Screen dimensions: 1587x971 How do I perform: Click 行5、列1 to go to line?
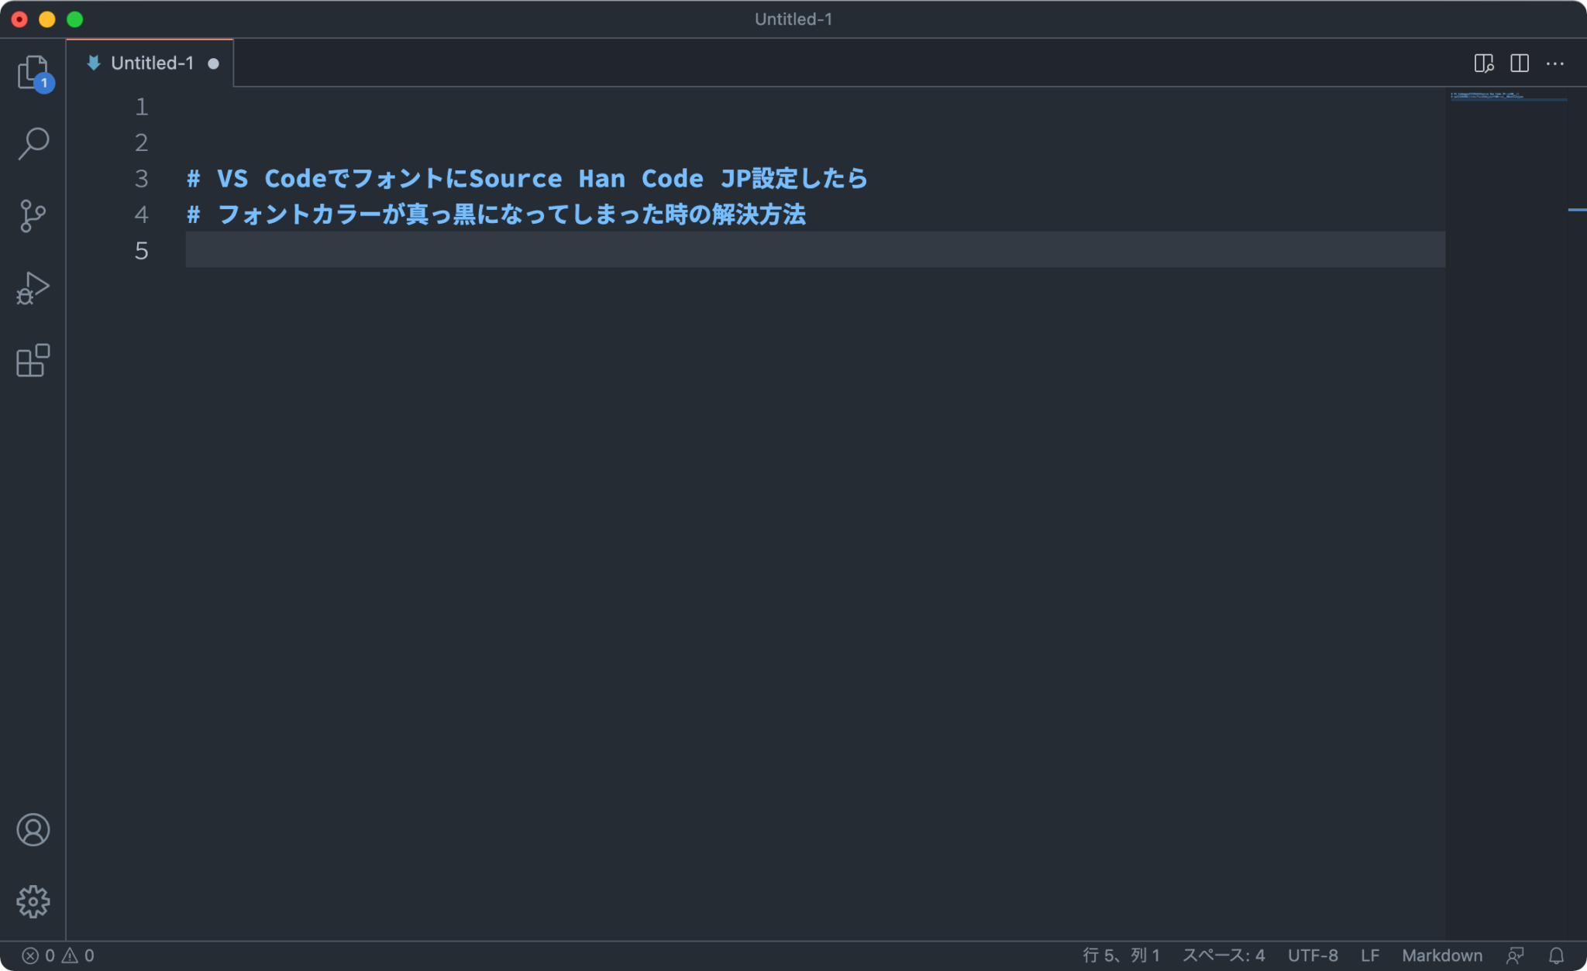tap(1121, 955)
